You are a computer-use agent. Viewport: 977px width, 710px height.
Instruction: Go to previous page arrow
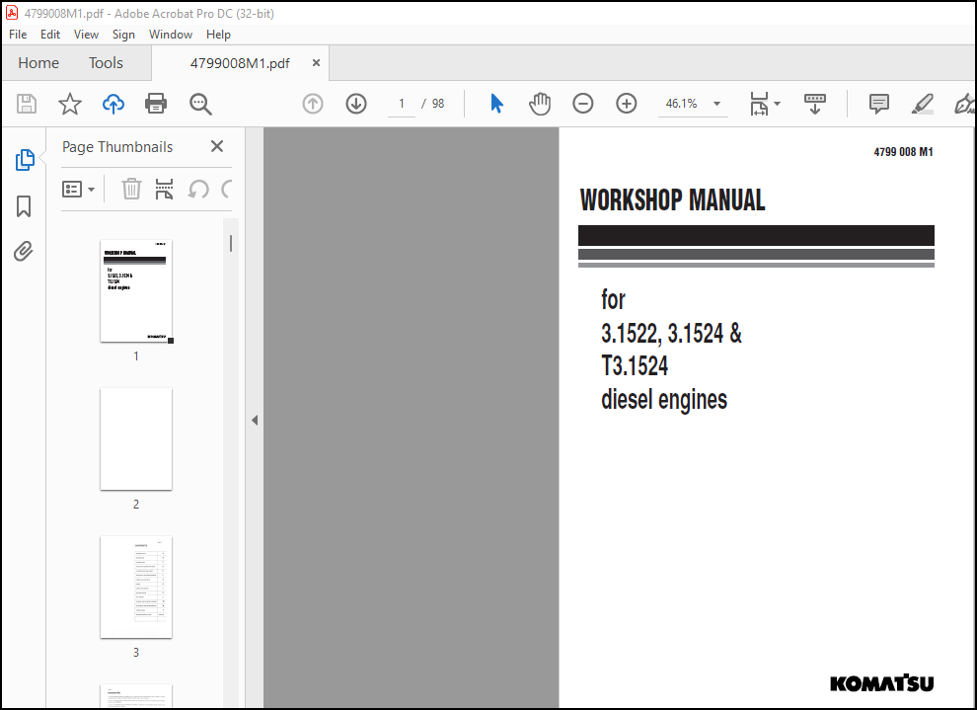click(313, 104)
